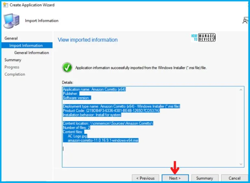Screen dimensions: 250x183
Task: Select the General step in sidebar
Action: tap(11, 38)
